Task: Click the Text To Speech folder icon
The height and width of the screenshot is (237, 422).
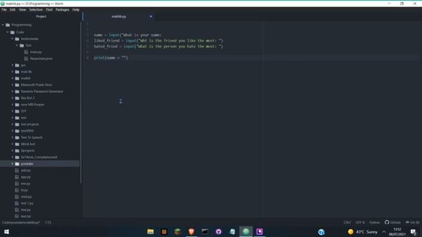Action: pos(17,138)
